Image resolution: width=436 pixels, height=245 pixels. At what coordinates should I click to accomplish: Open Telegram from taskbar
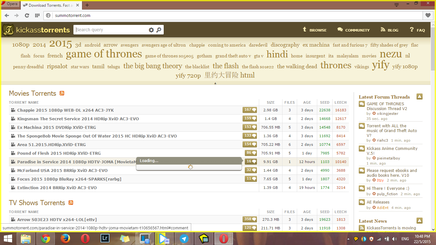coord(184,239)
